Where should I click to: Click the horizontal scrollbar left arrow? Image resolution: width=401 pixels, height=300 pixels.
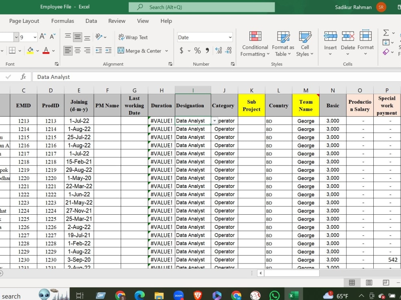[x=260, y=273]
